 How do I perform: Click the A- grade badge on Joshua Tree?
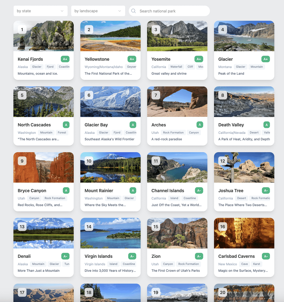tap(266, 191)
